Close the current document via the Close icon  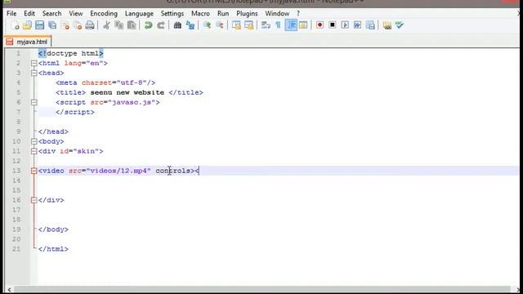[x=65, y=25]
